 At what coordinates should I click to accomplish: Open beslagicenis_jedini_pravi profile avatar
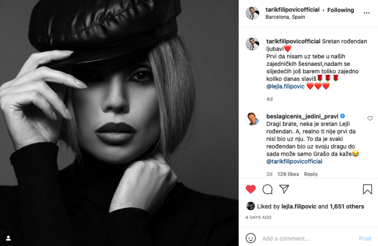click(252, 119)
